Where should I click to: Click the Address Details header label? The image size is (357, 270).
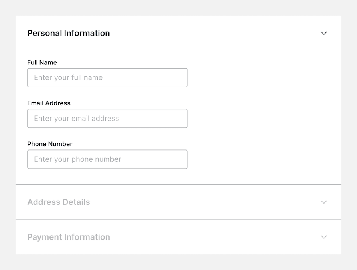pos(58,202)
